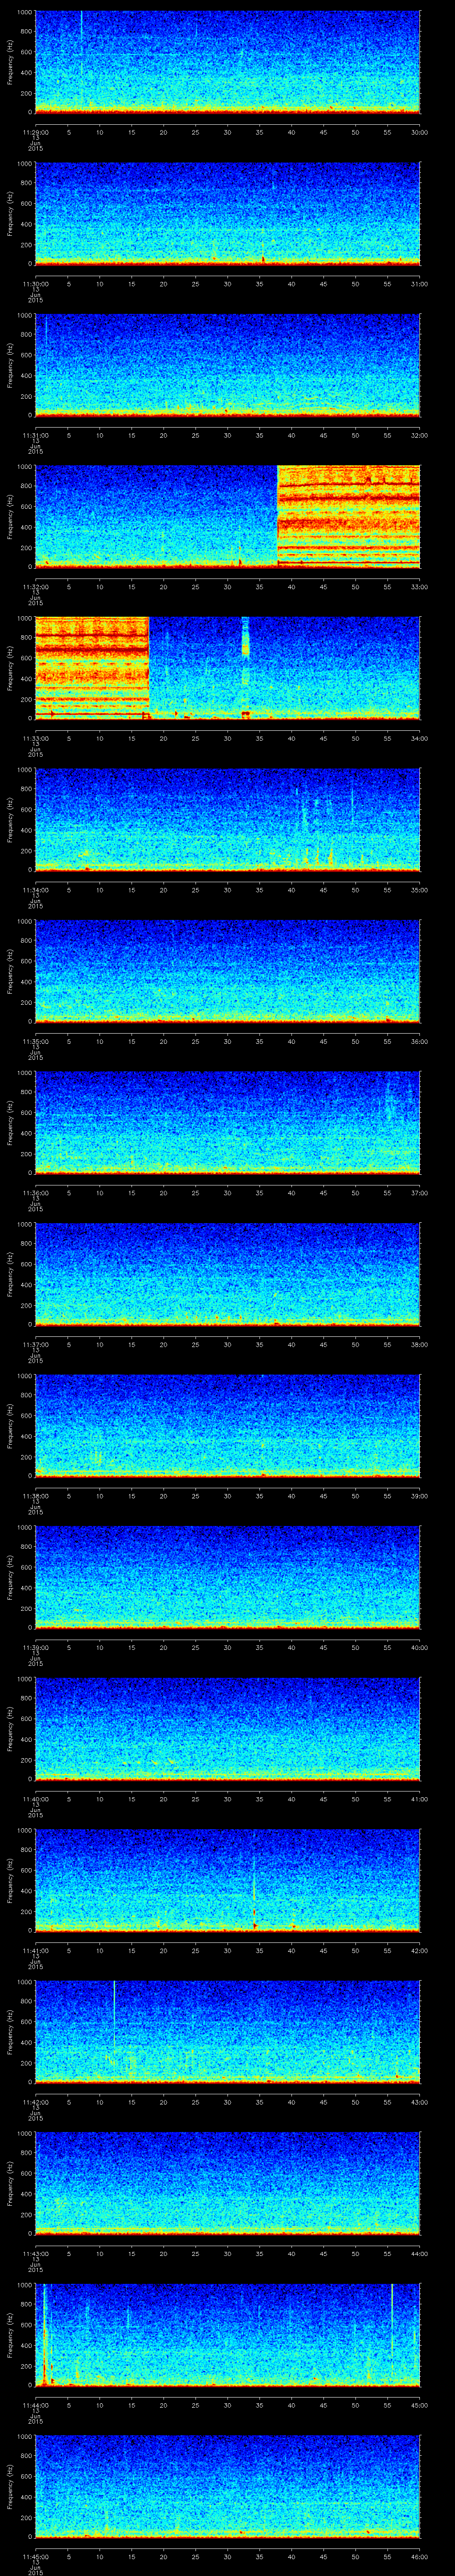Viewport: 455px width, 2576px height.
Task: Click the 42:00 end time label
Action: [x=419, y=1950]
